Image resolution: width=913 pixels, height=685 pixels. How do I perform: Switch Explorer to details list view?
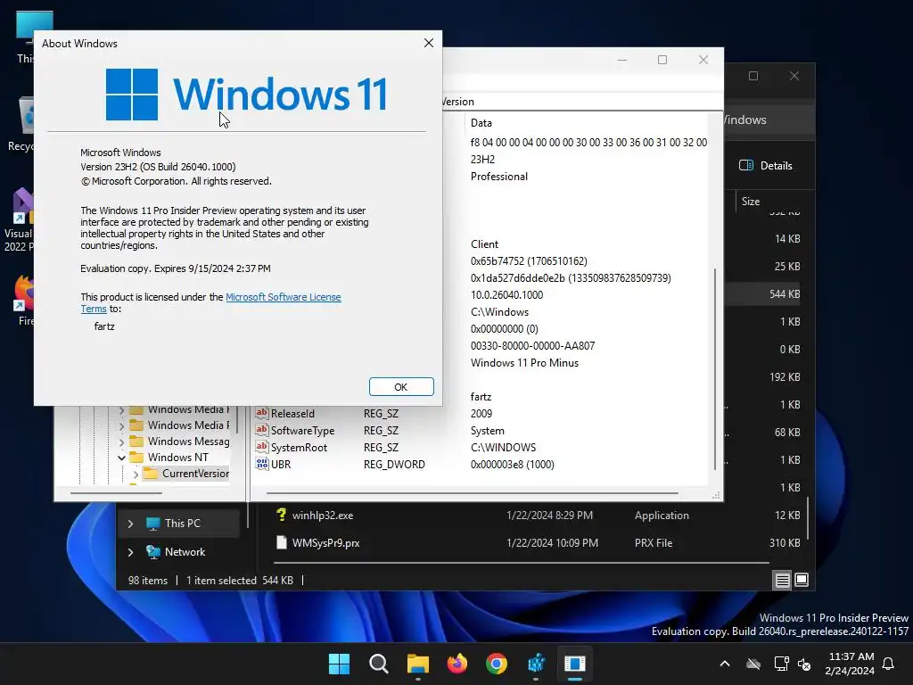point(783,580)
